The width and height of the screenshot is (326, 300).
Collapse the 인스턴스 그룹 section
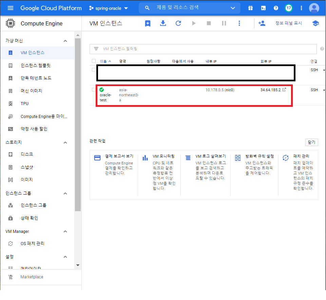click(x=65, y=194)
